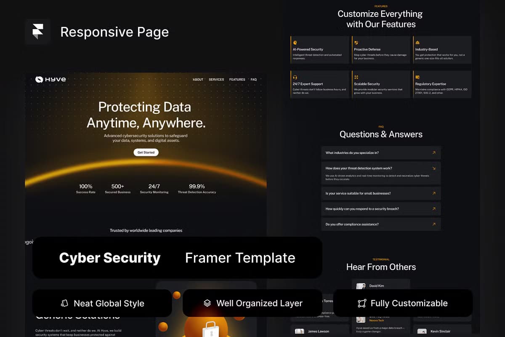Click the orange padlock illustration
The image size is (505, 337).
click(x=211, y=331)
